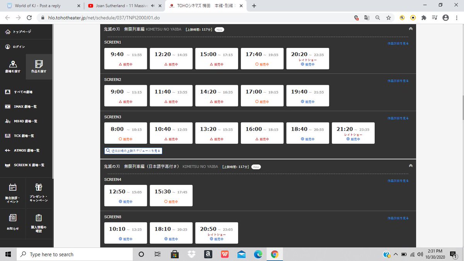Click the address bar URL

[104, 18]
